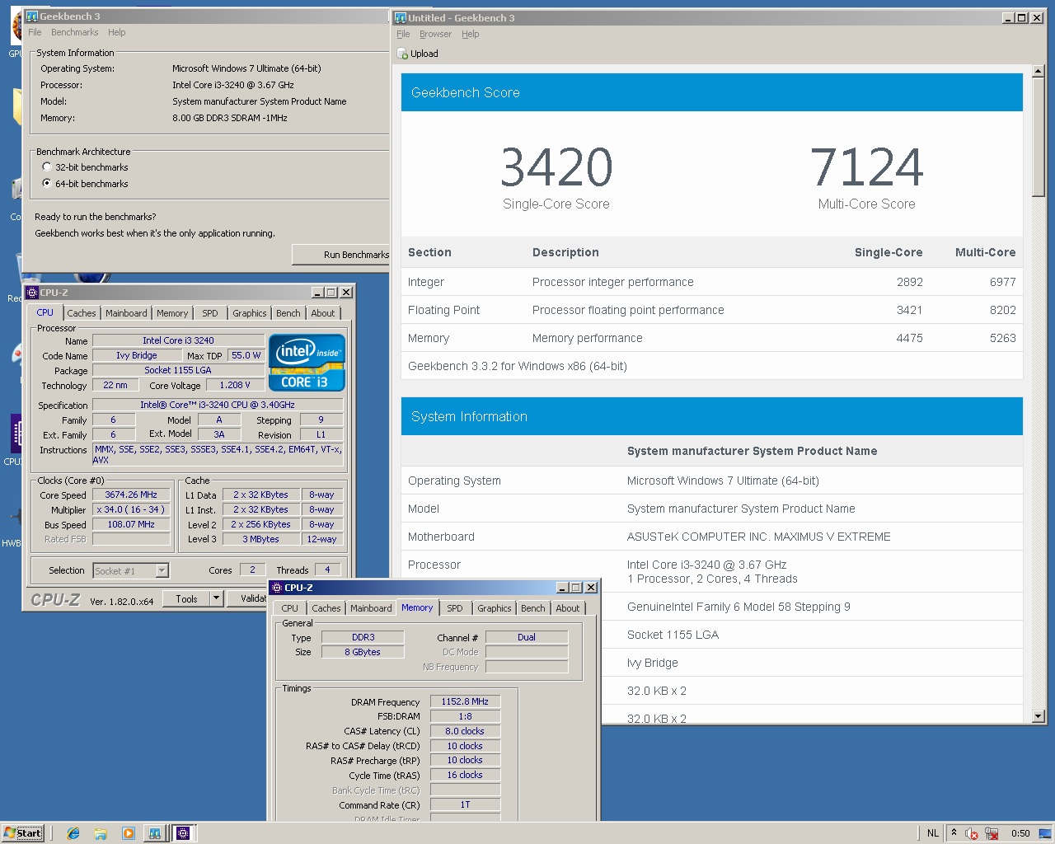Click the DRAM Frequency value field

tap(465, 701)
